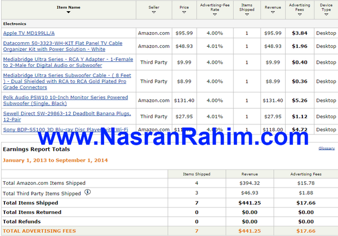Select the Items Shipped header in totals table

(x=197, y=174)
